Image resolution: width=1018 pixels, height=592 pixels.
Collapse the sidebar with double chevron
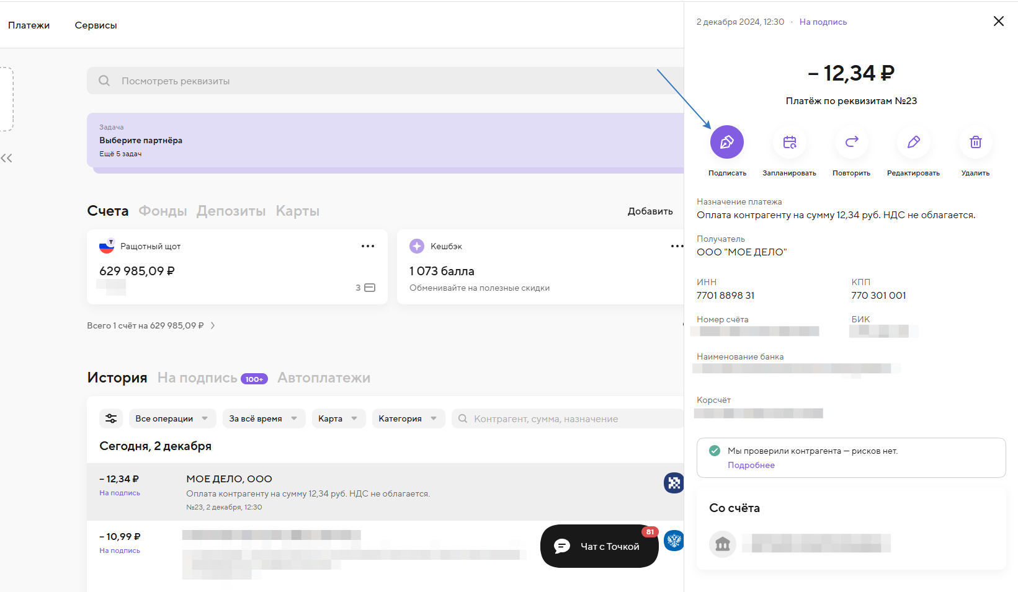pyautogui.click(x=7, y=158)
